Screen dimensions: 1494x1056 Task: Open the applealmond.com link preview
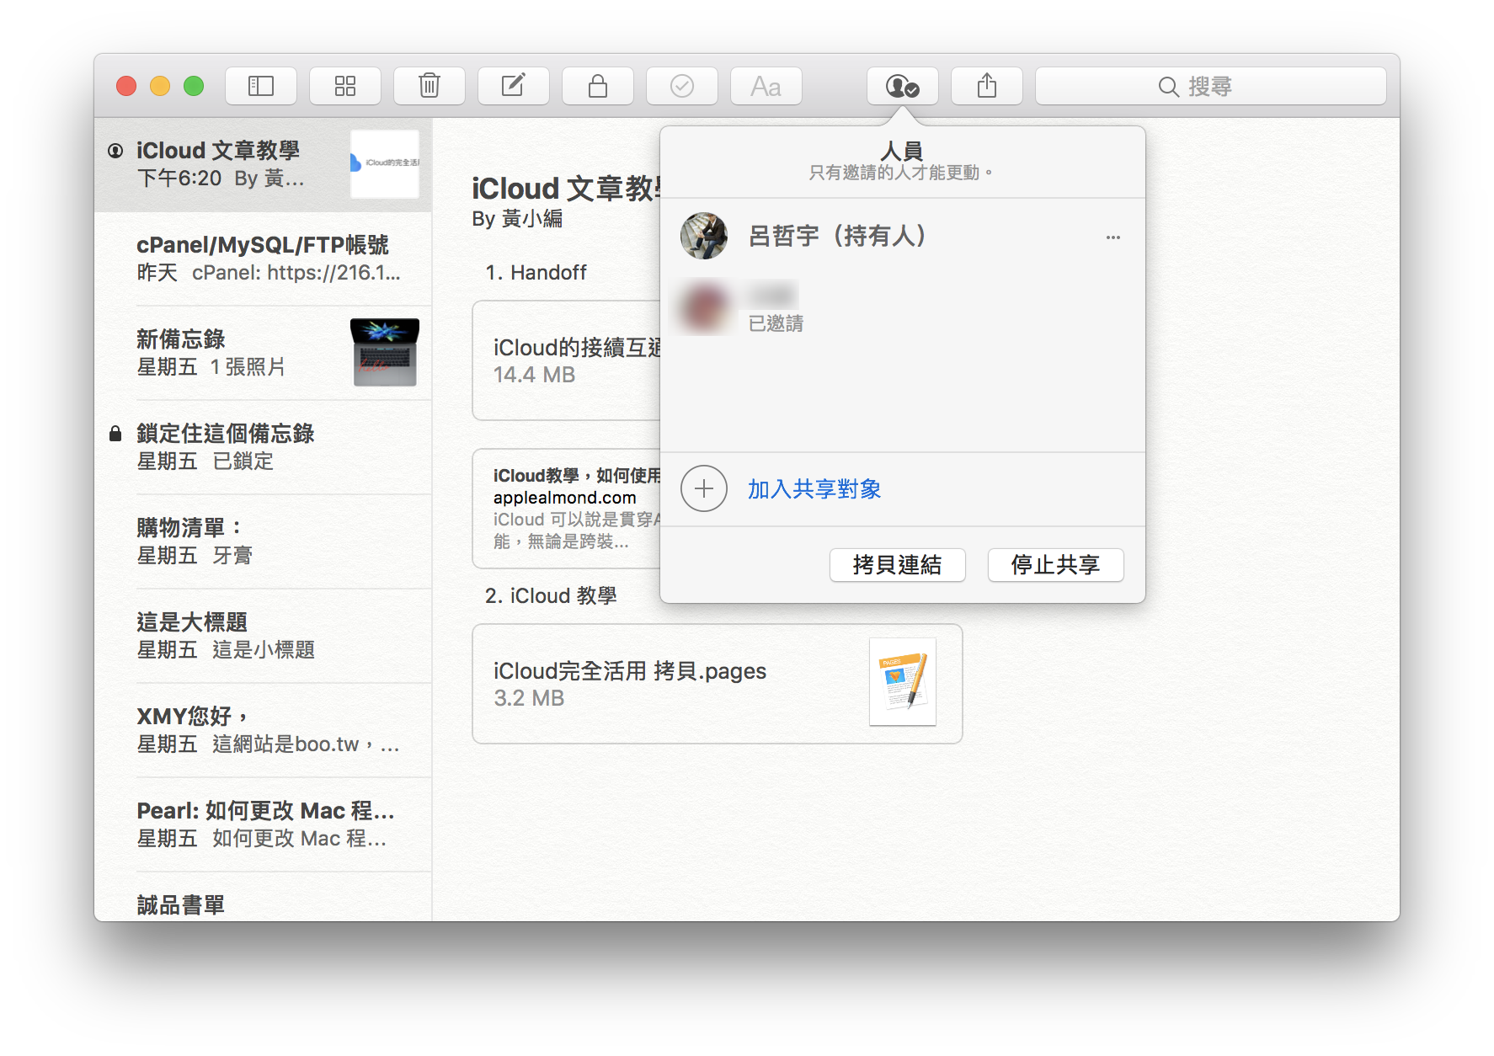tap(568, 509)
